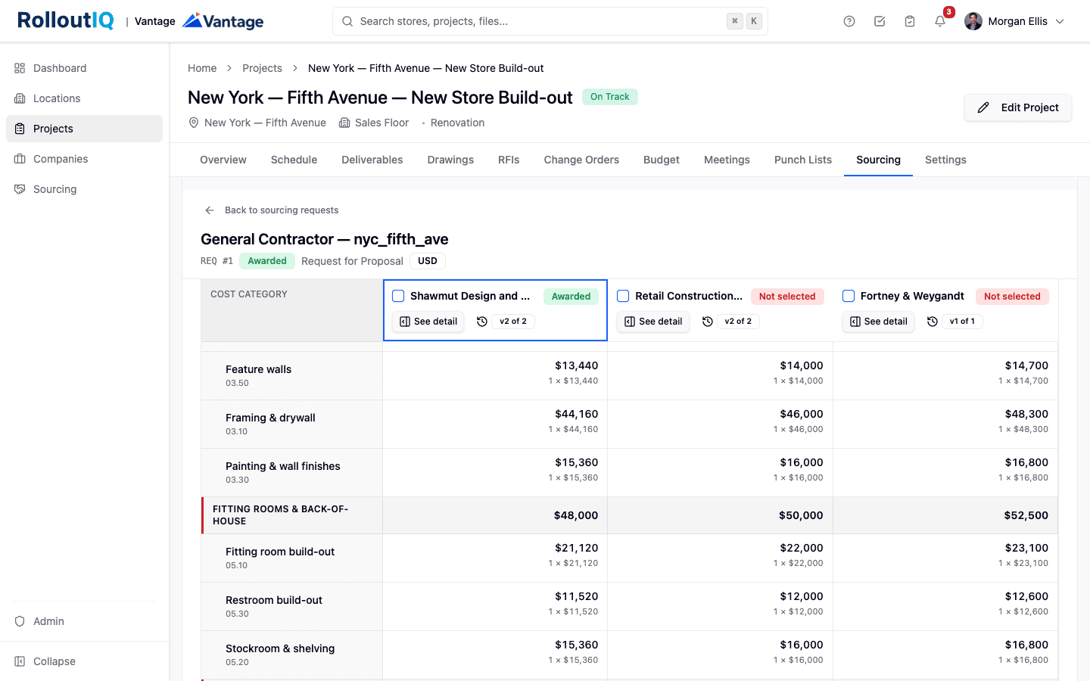The image size is (1090, 681).
Task: Open the v1 of 1 version selector
Action: pyautogui.click(x=962, y=322)
